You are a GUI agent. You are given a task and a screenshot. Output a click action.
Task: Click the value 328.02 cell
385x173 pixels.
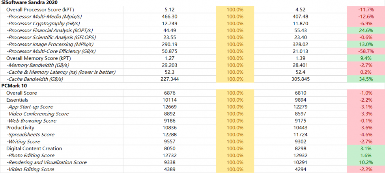point(301,45)
